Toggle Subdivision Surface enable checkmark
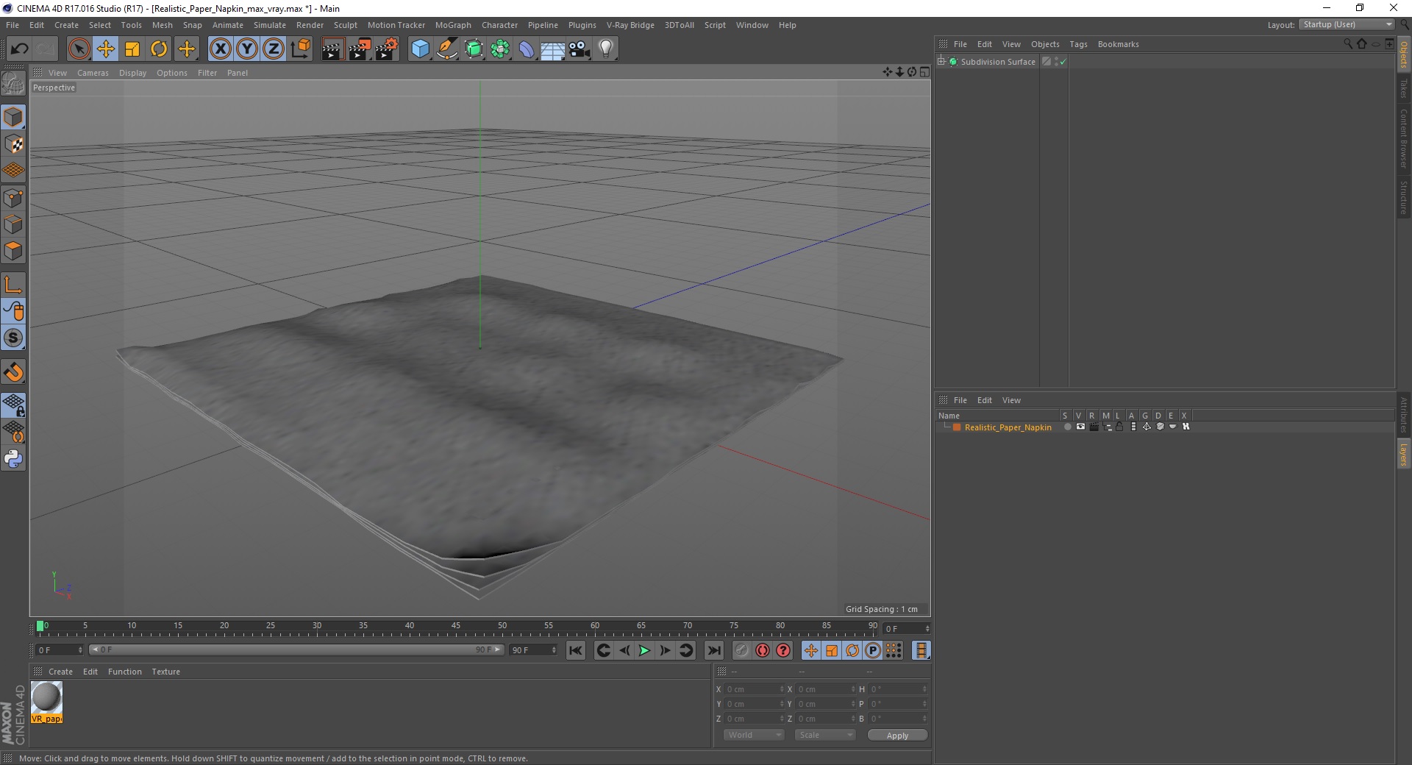Image resolution: width=1412 pixels, height=765 pixels. (x=1063, y=62)
